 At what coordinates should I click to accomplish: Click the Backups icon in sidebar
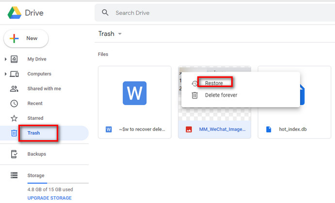[14, 154]
